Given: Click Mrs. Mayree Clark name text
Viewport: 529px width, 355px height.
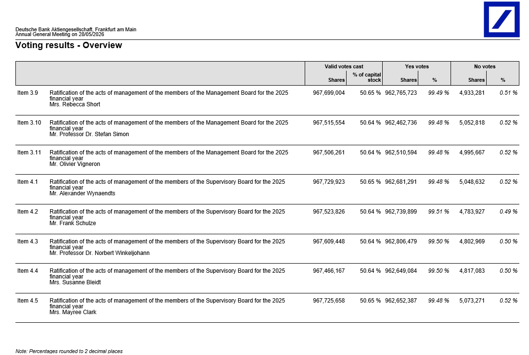Looking at the screenshot, I should (x=73, y=312).
